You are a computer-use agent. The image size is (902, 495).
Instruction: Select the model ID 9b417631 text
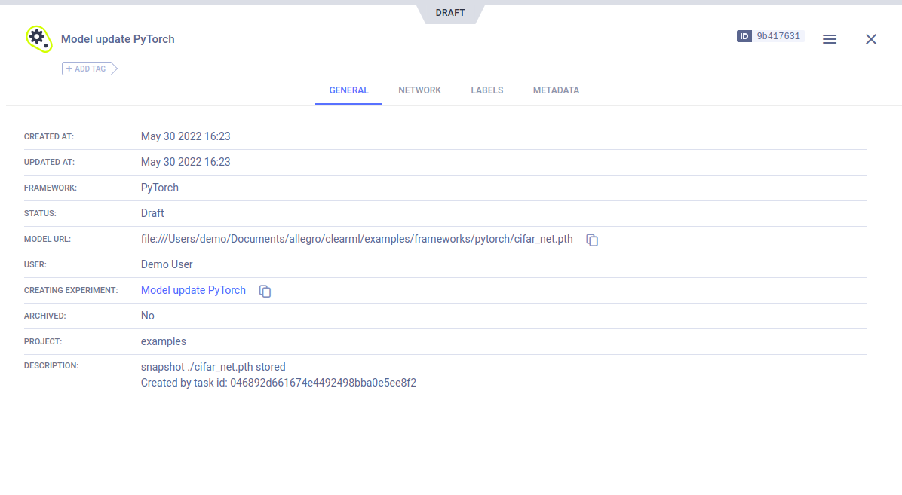coord(778,36)
